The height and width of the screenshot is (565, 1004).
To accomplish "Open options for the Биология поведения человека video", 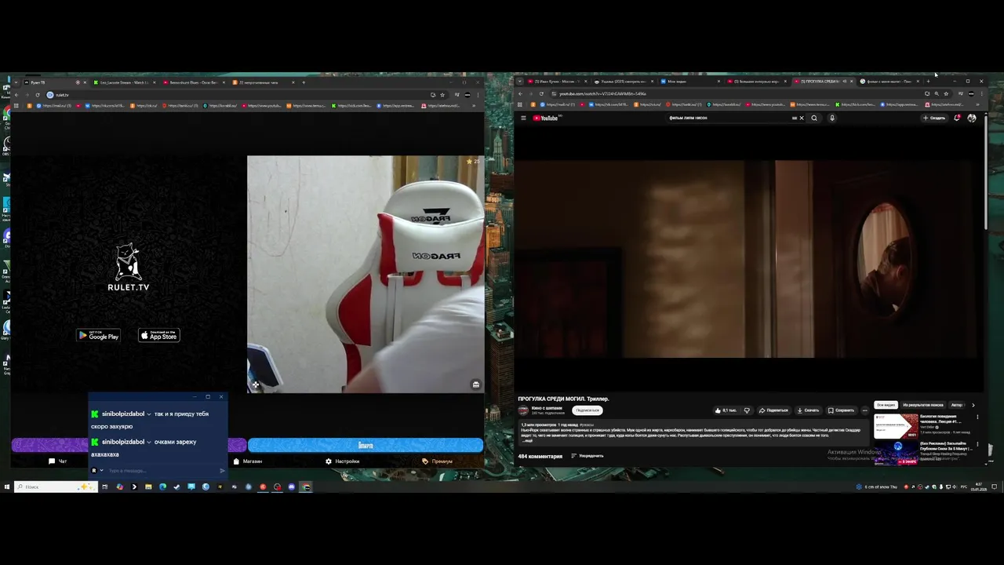I will pos(977,417).
